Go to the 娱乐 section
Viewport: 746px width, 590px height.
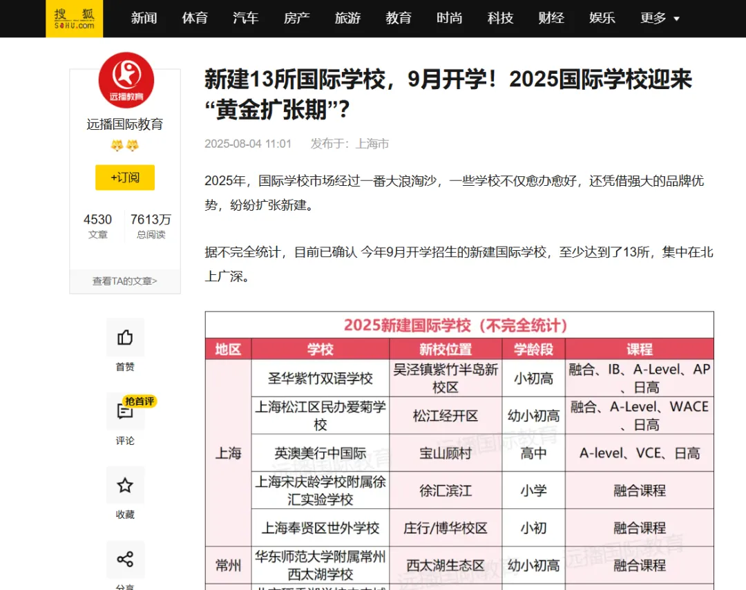click(x=602, y=18)
